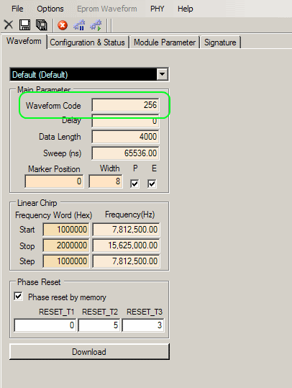Click the Marker Position field
Viewport: 292px width, 388px height.
coord(54,181)
